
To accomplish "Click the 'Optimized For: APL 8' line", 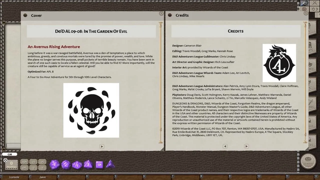I will [41, 71].
